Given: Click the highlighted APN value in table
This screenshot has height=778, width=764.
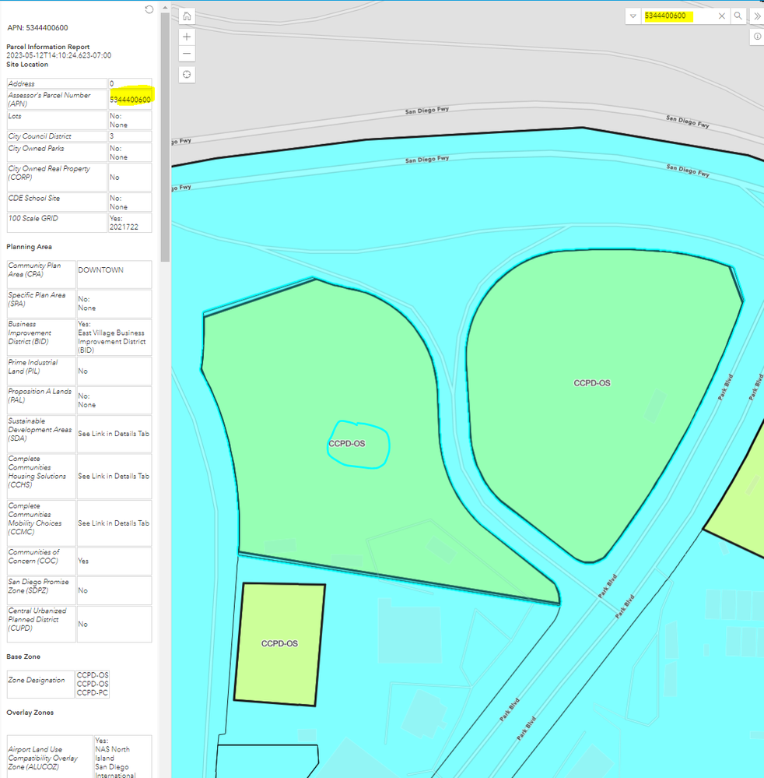Looking at the screenshot, I should click(131, 99).
